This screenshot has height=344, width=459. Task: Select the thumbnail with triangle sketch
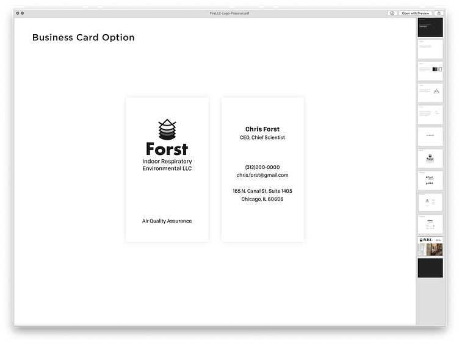(430, 93)
